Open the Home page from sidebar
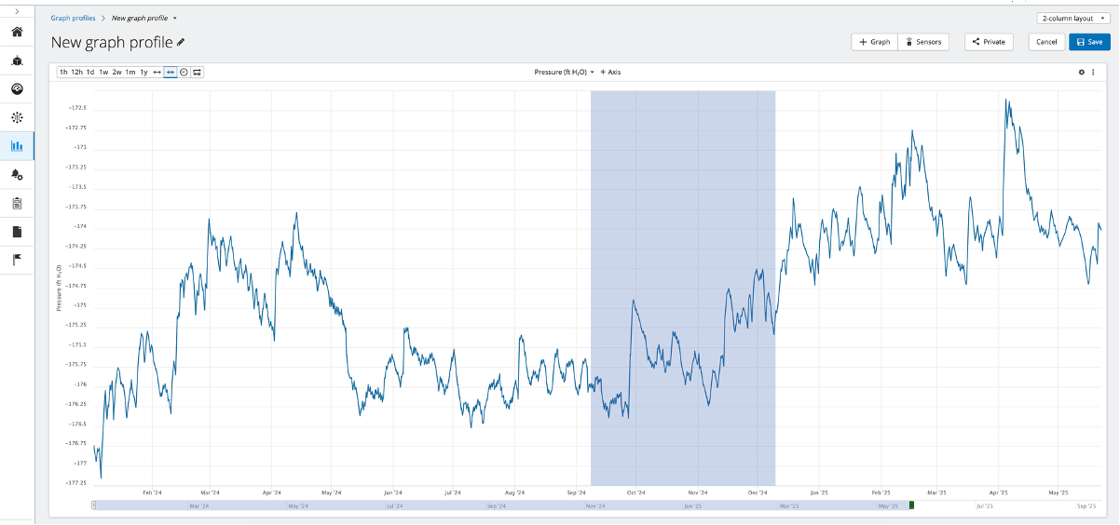The height and width of the screenshot is (525, 1120). pyautogui.click(x=17, y=32)
